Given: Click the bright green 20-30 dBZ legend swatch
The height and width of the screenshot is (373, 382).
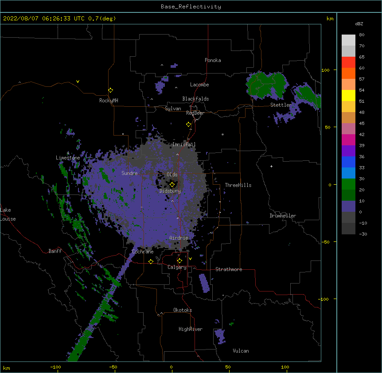Looking at the screenshot, I should tap(348, 184).
